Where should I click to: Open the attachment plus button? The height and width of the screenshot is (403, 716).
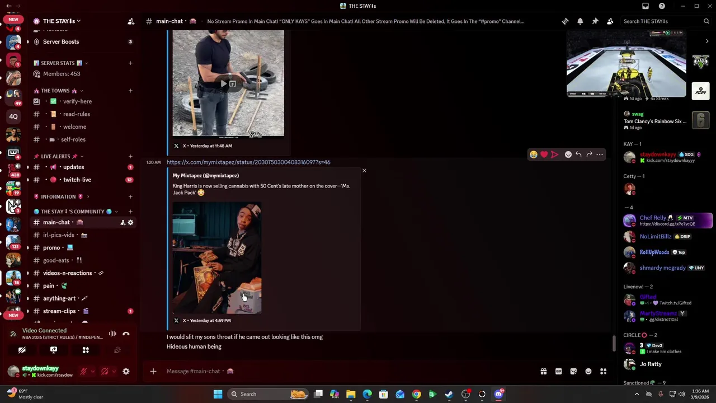point(153,371)
